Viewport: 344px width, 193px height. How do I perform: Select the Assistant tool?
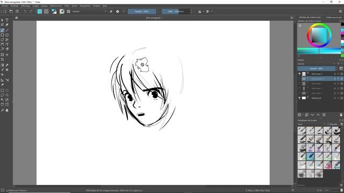(x=2, y=80)
